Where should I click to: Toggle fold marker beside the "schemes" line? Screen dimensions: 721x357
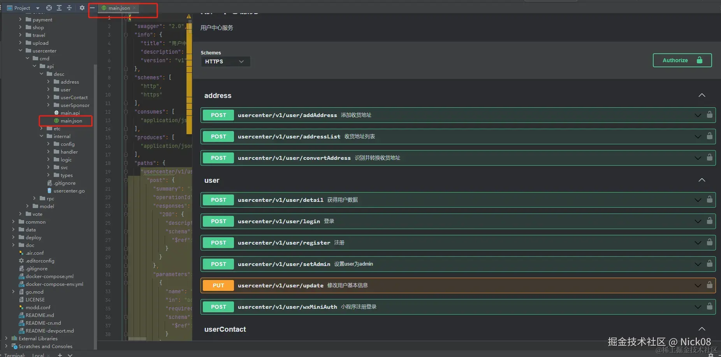(126, 78)
